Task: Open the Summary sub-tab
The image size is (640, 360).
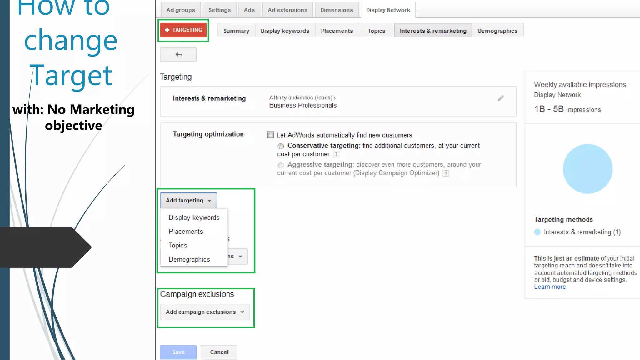Action: pos(236,31)
